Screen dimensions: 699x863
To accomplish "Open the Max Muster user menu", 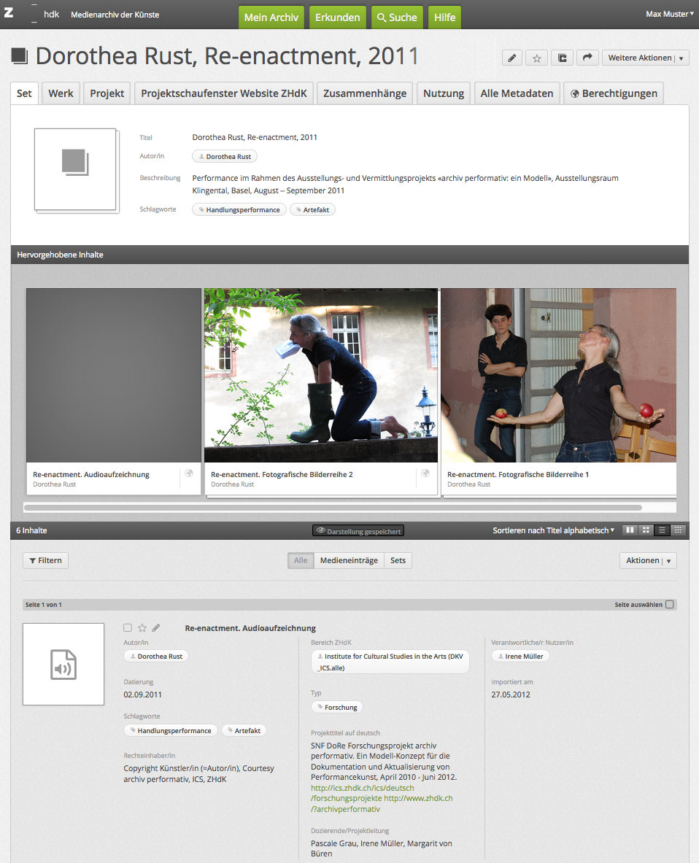I will pyautogui.click(x=669, y=14).
